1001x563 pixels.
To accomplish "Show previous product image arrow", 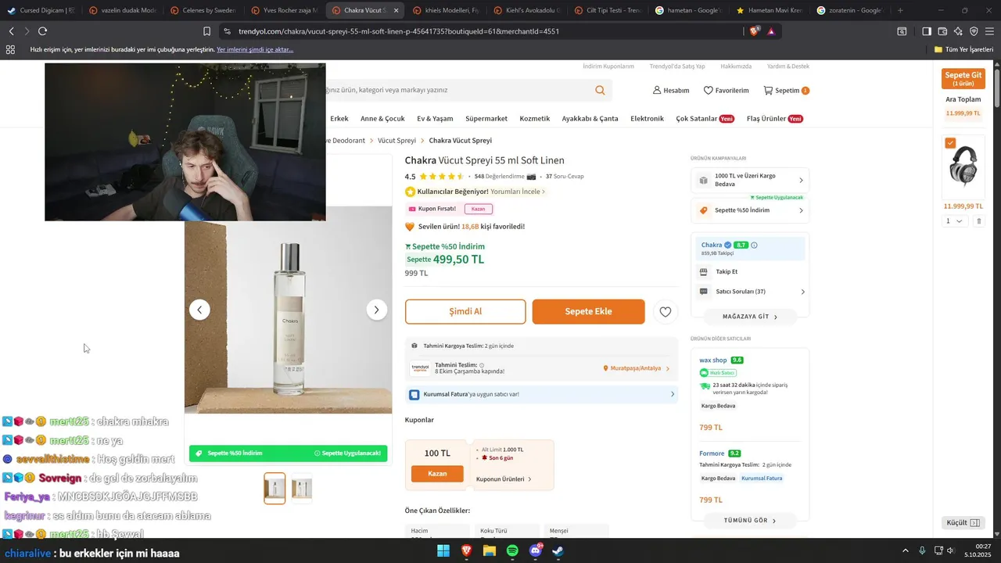I will 199,310.
